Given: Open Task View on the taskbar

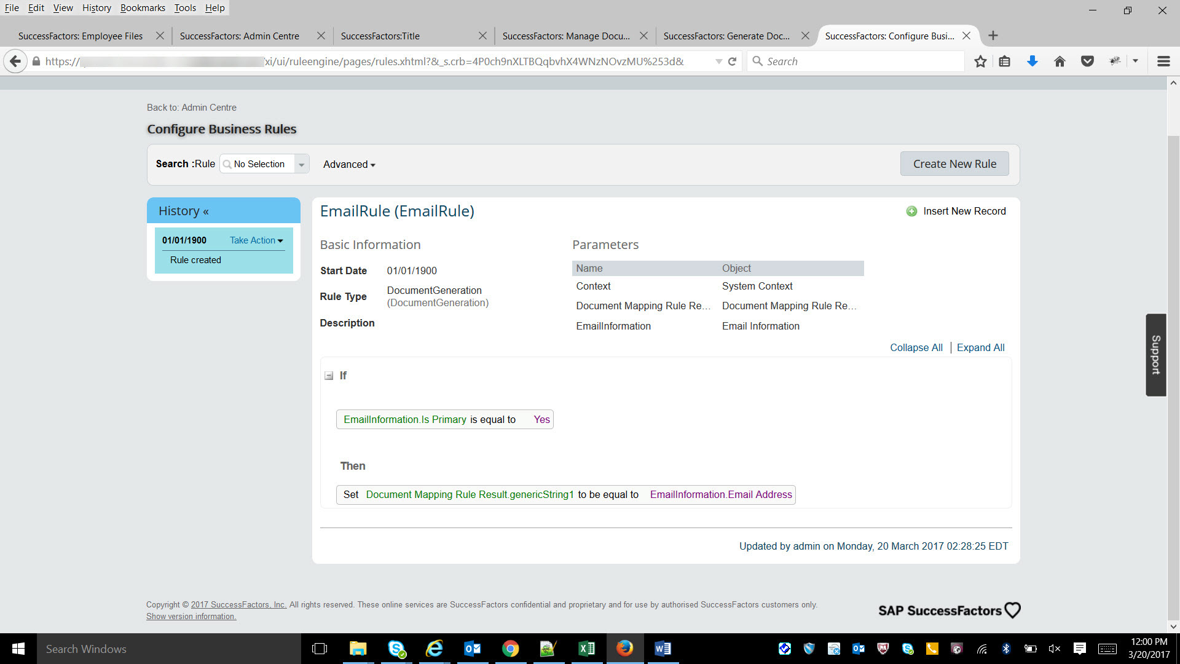Looking at the screenshot, I should [320, 649].
